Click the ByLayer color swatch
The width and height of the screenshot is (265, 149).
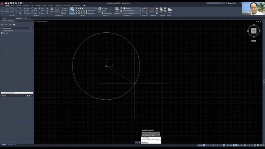coord(125,8)
